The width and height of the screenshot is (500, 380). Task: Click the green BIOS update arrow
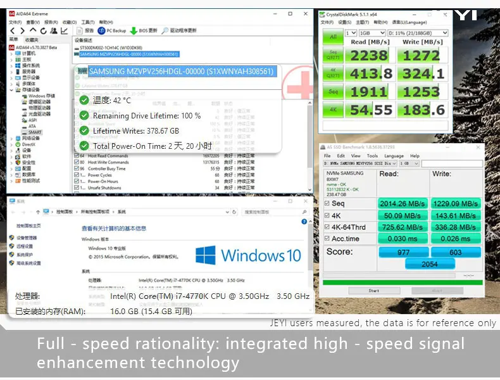tap(134, 30)
